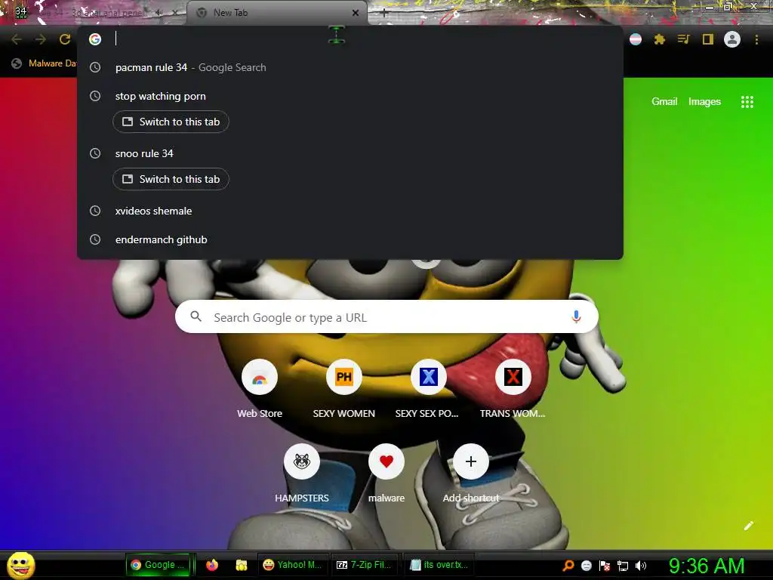Switch to the 'its over.tx...' taskbar window
Viewport: 773px width, 580px height.
click(439, 565)
